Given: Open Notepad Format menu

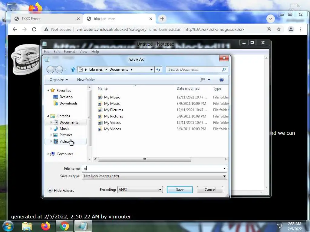Looking at the screenshot, I should click(70, 51).
